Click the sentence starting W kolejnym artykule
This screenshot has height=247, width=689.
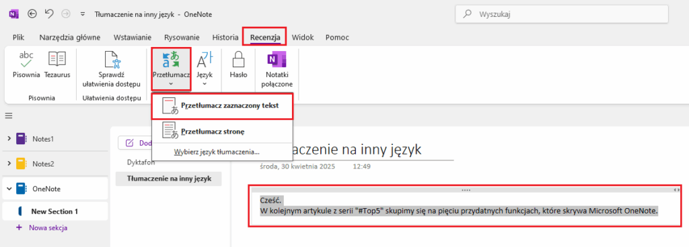coord(459,211)
